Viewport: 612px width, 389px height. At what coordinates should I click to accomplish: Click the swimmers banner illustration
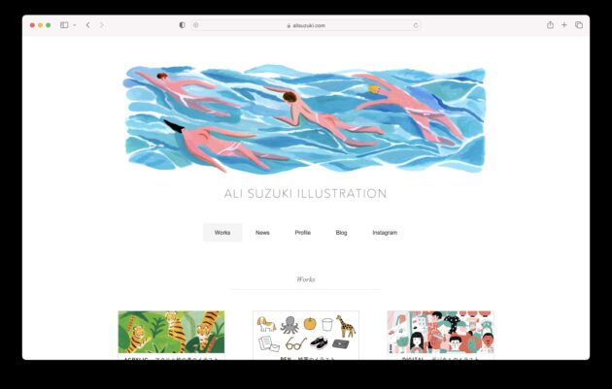coord(305,118)
